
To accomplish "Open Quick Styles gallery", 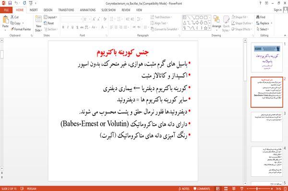I will (x=226, y=23).
